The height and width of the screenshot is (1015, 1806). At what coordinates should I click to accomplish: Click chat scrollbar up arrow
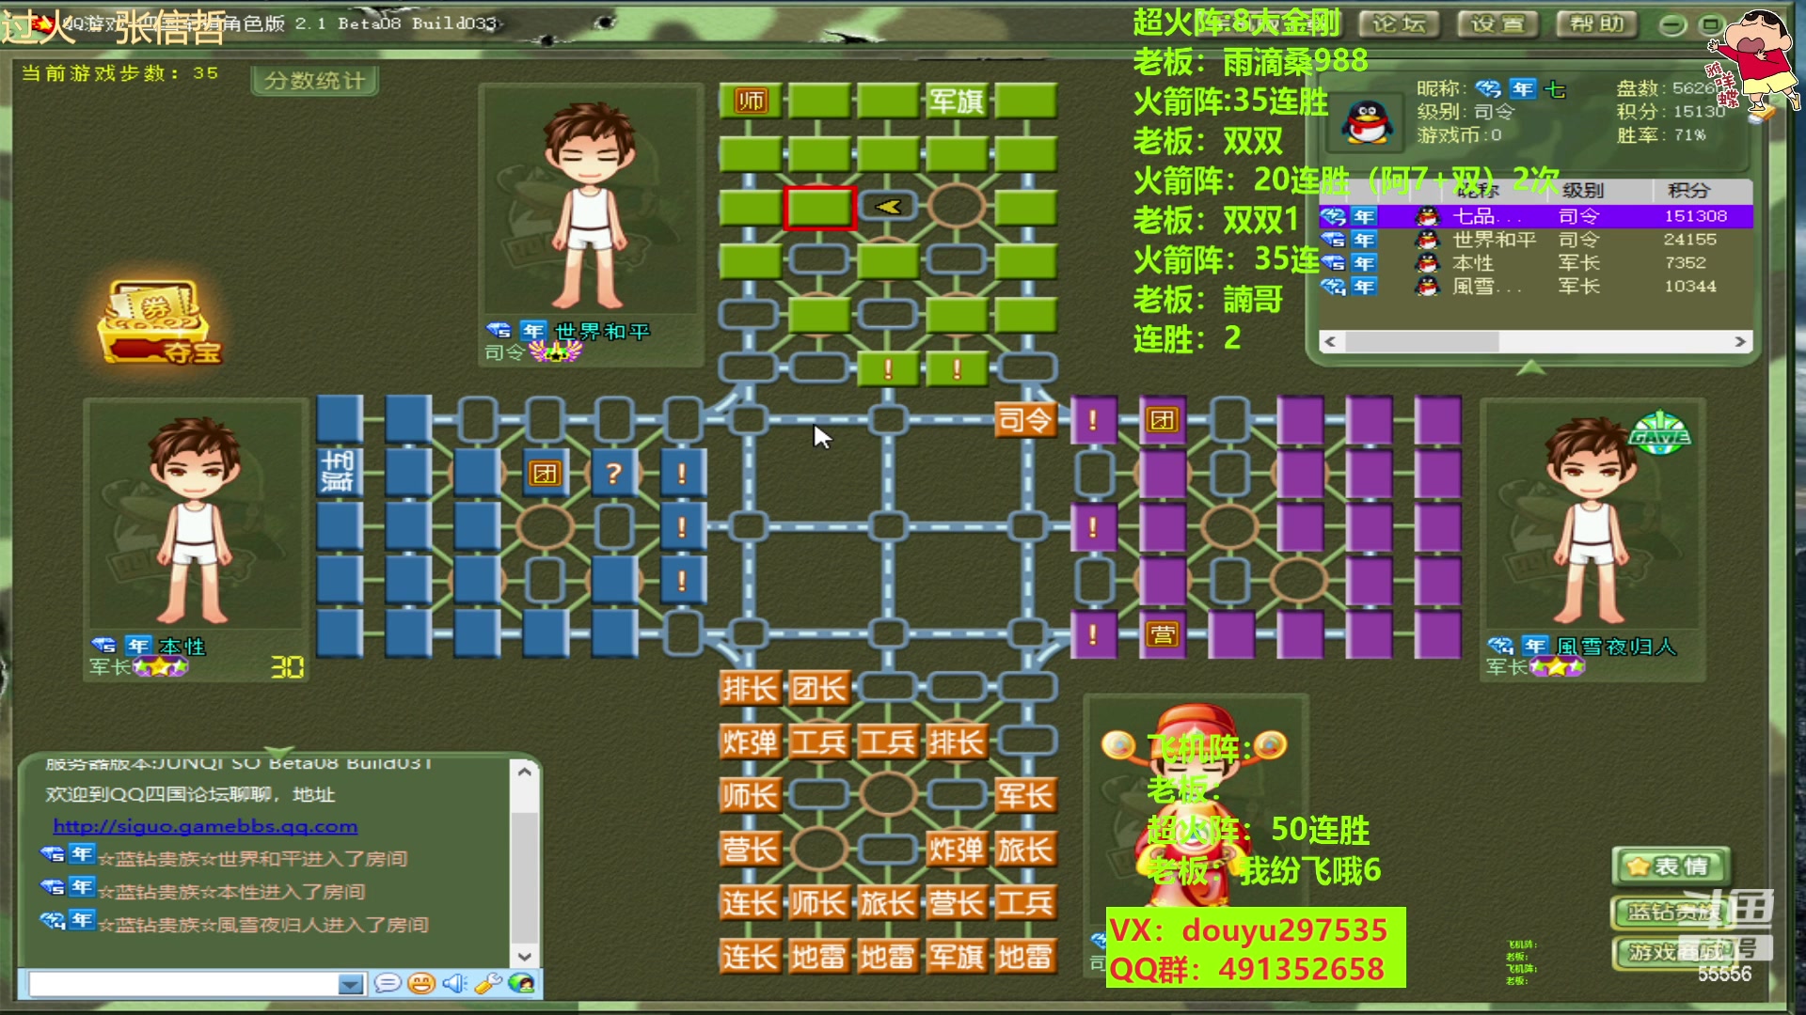tap(525, 772)
